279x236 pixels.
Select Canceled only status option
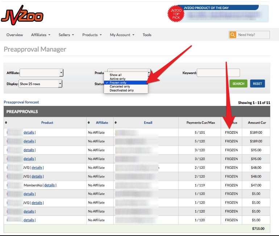(x=126, y=87)
